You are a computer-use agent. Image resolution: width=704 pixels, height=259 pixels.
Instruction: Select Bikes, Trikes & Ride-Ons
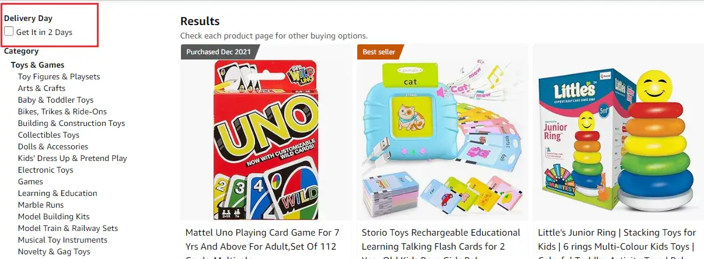point(62,111)
